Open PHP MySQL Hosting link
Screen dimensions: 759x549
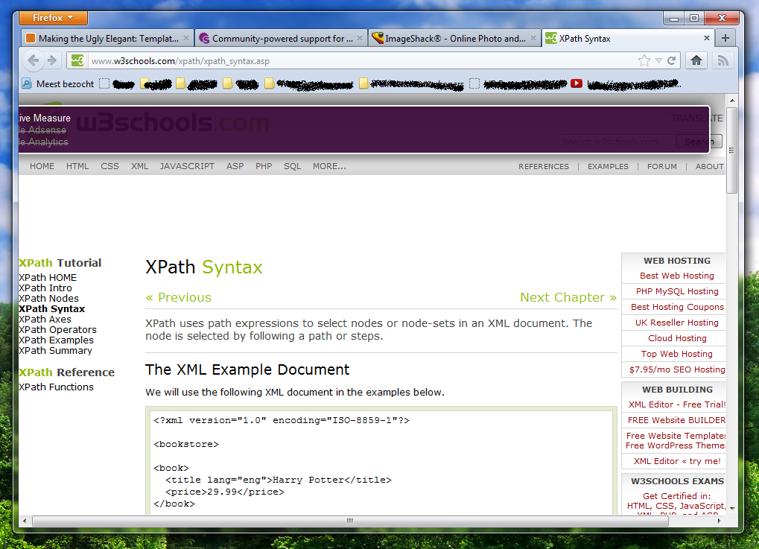pos(677,291)
